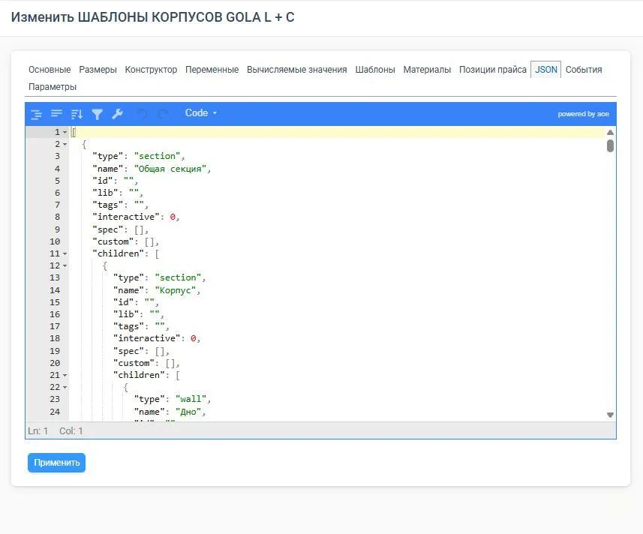Collapse children array at line 21
This screenshot has height=534, width=643.
click(x=65, y=376)
